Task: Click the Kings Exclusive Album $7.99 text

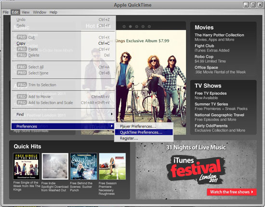Action: tap(142, 41)
